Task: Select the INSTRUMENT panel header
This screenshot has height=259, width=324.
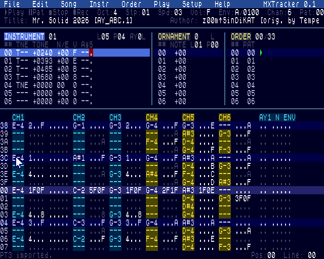Action: (x=24, y=36)
